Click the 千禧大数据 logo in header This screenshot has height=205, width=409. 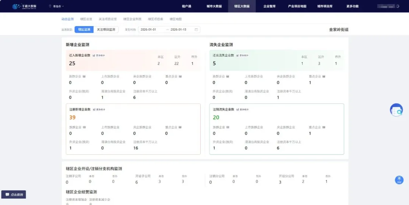click(x=24, y=6)
